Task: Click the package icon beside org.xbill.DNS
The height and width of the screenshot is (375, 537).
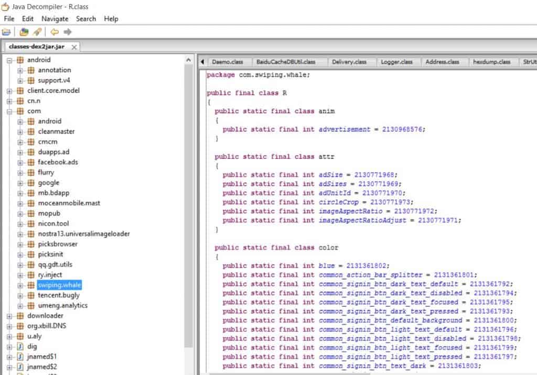Action: point(20,326)
